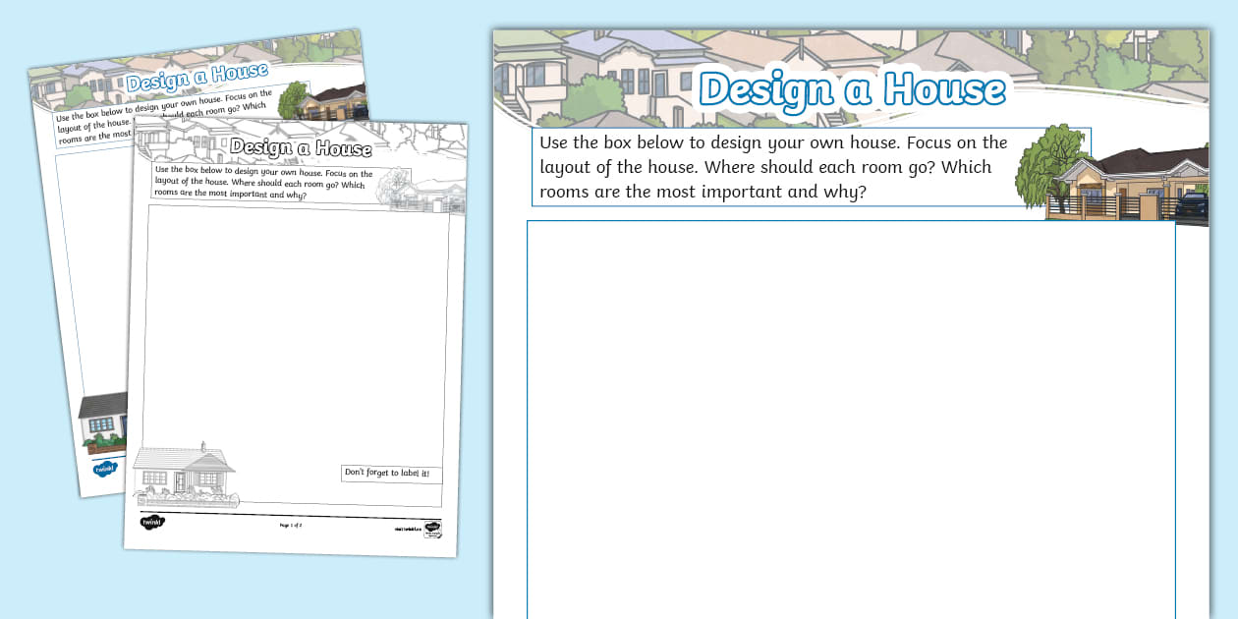Viewport: 1238px width, 619px height.
Task: Click the Twinkl cloud logo on black-and-white worksheet
Action: (154, 523)
